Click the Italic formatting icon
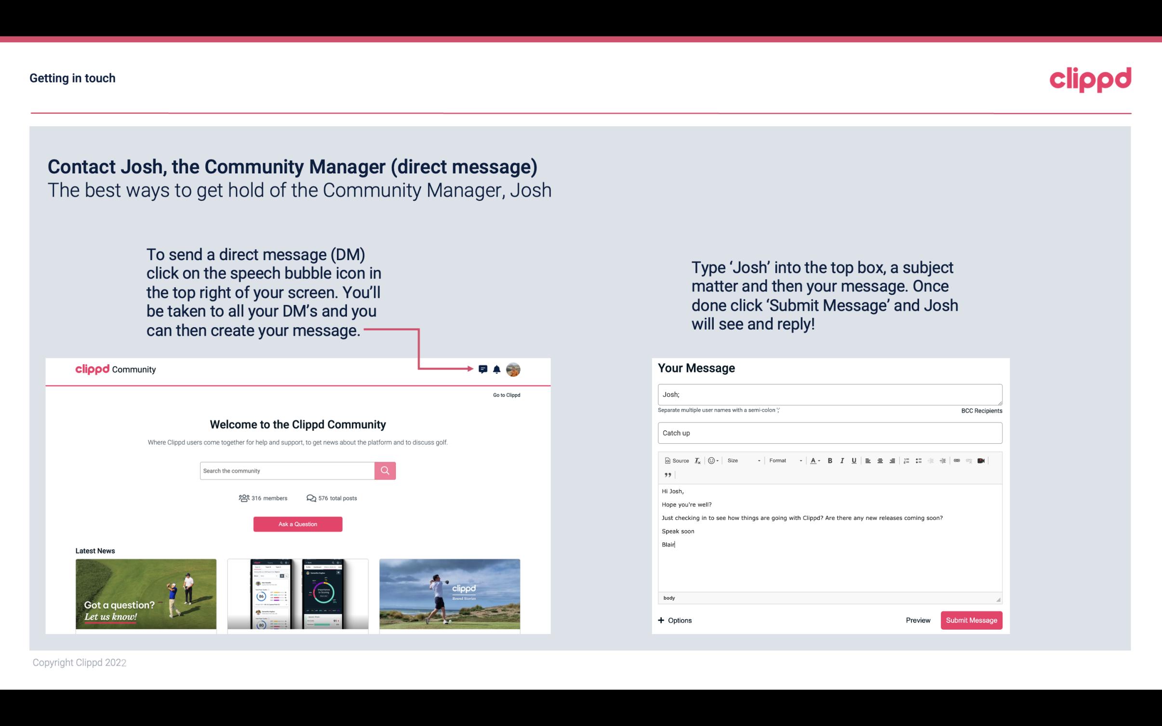 click(842, 460)
